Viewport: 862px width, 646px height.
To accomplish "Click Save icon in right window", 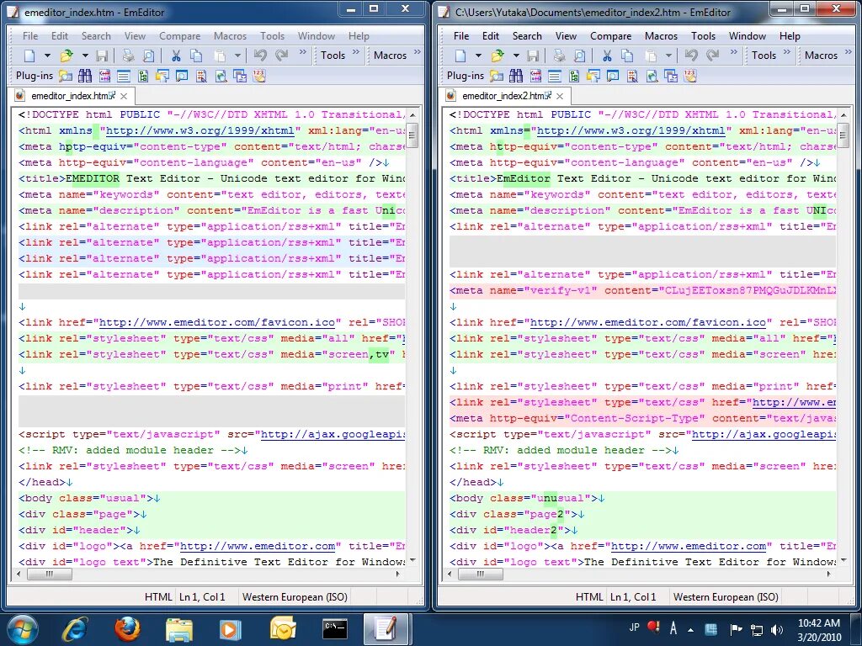I will [533, 55].
